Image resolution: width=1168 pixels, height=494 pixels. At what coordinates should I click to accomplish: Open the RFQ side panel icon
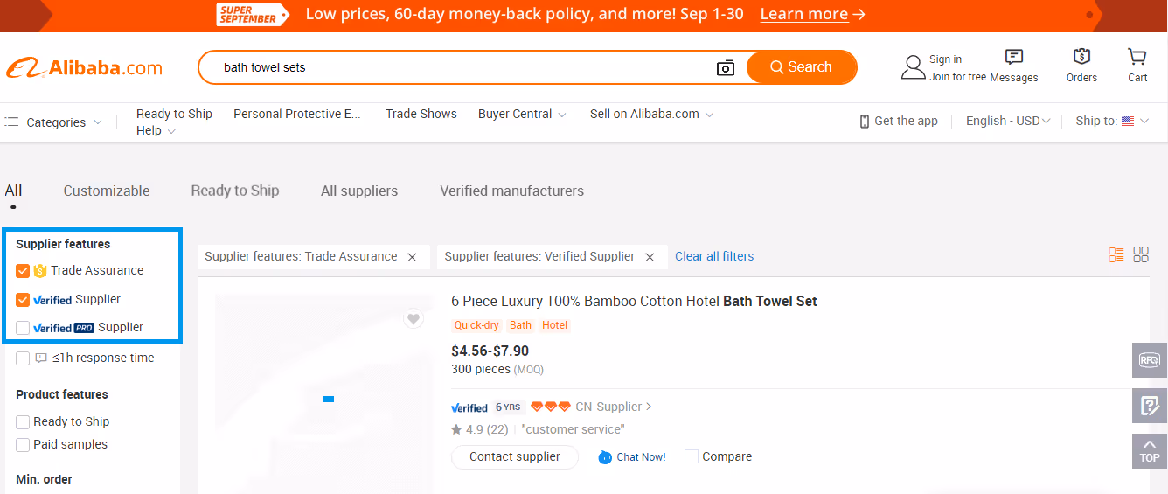[1149, 360]
